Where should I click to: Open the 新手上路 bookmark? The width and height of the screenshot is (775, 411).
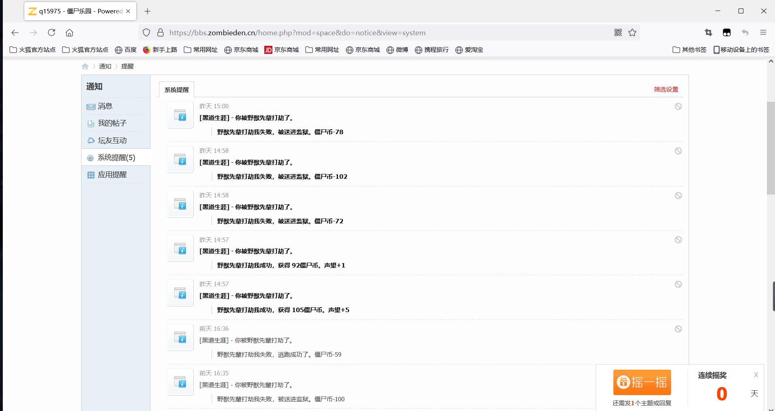(x=160, y=50)
